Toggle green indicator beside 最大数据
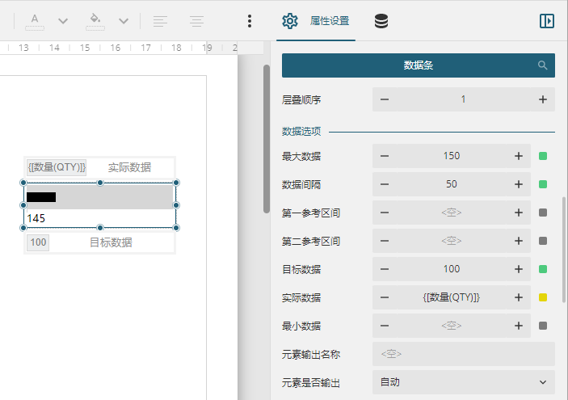Image resolution: width=568 pixels, height=400 pixels. pos(543,156)
